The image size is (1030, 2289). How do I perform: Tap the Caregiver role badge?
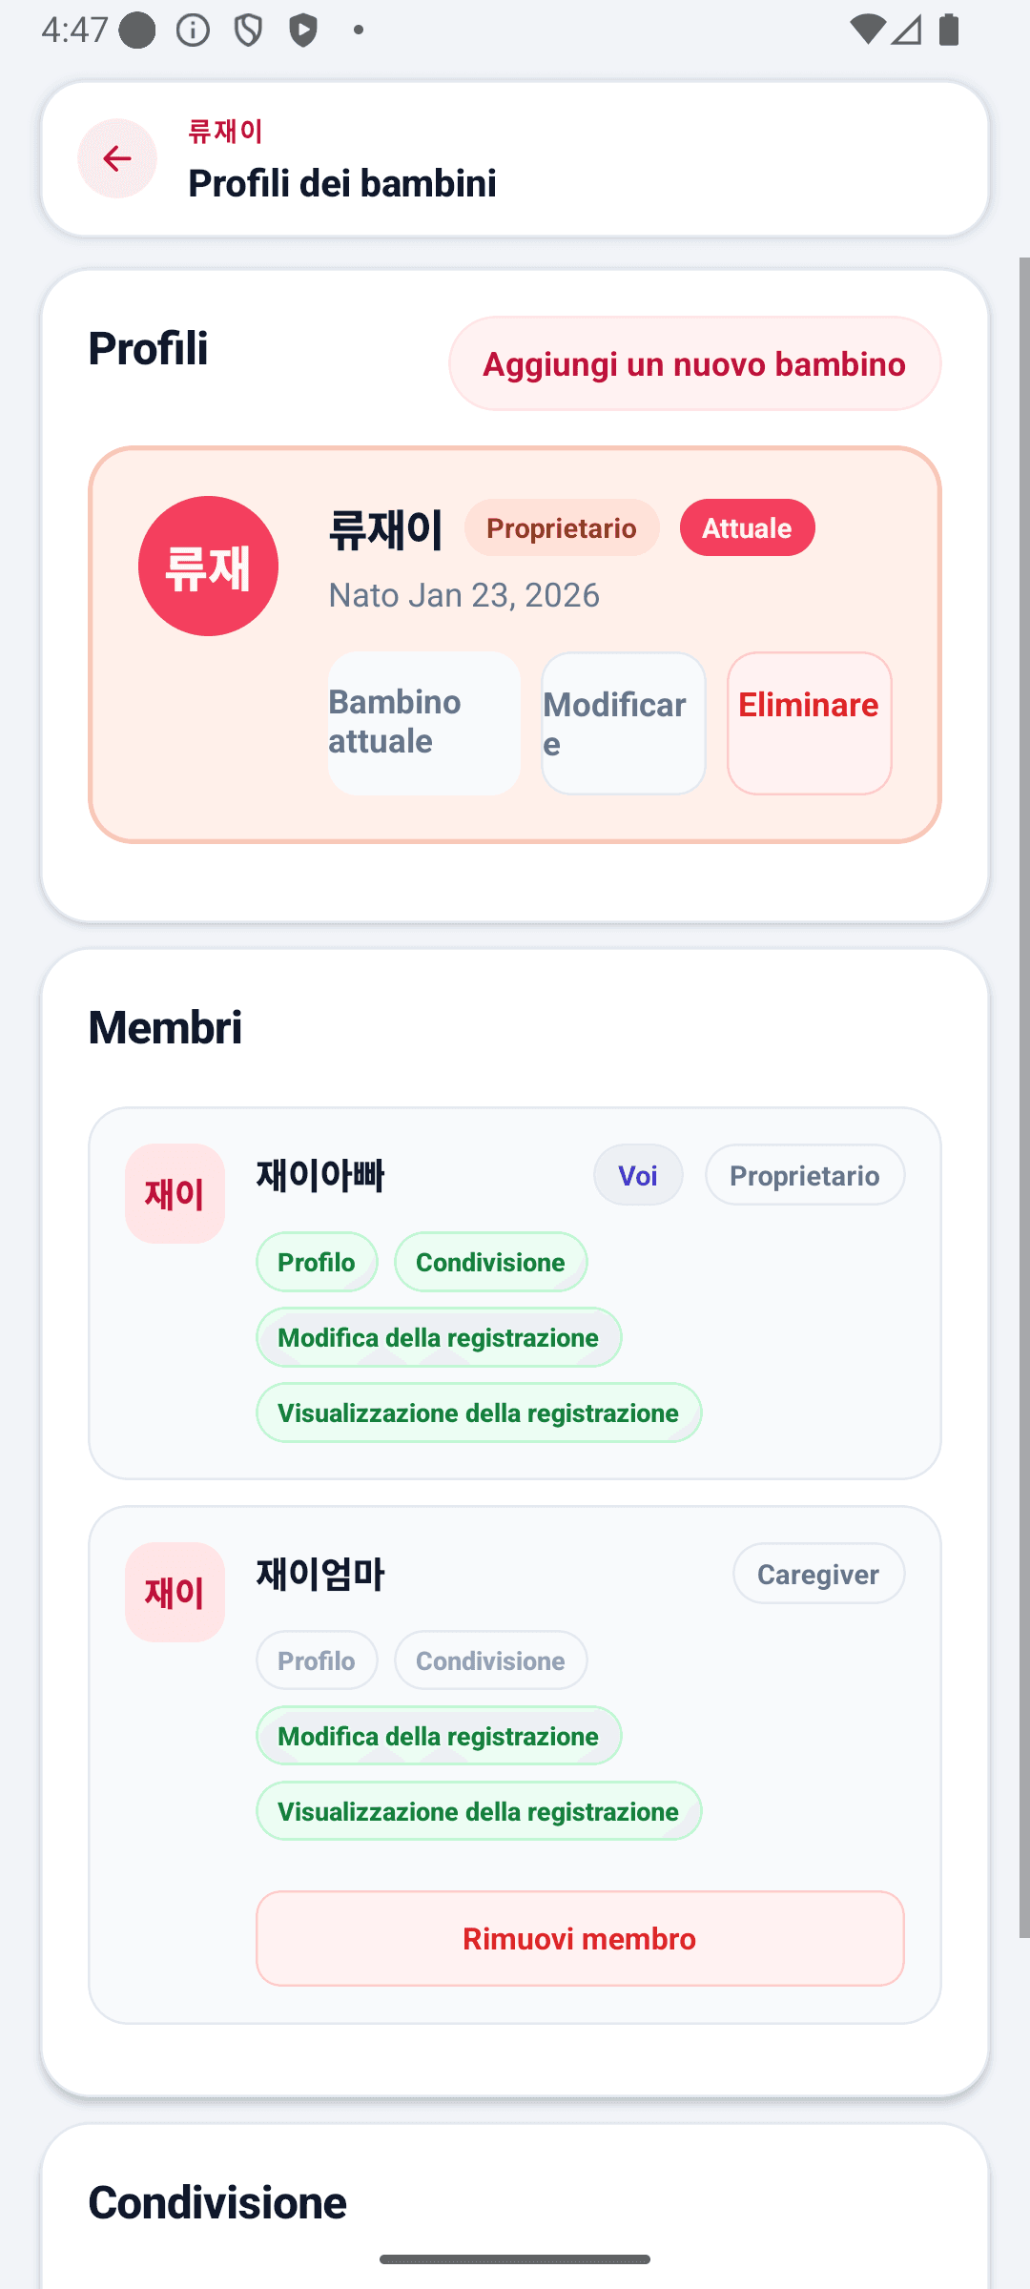click(x=818, y=1574)
